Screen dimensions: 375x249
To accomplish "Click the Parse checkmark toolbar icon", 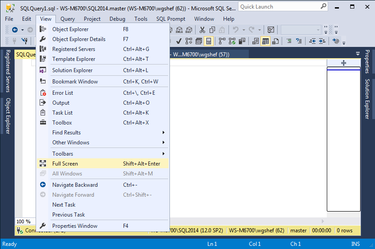I will (178, 41).
